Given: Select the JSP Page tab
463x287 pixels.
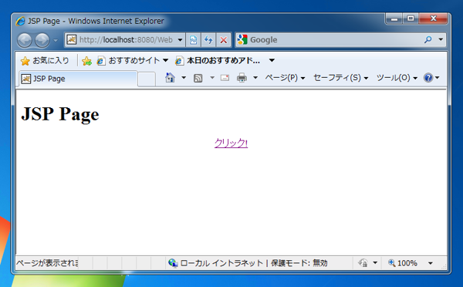Looking at the screenshot, I should 78,79.
